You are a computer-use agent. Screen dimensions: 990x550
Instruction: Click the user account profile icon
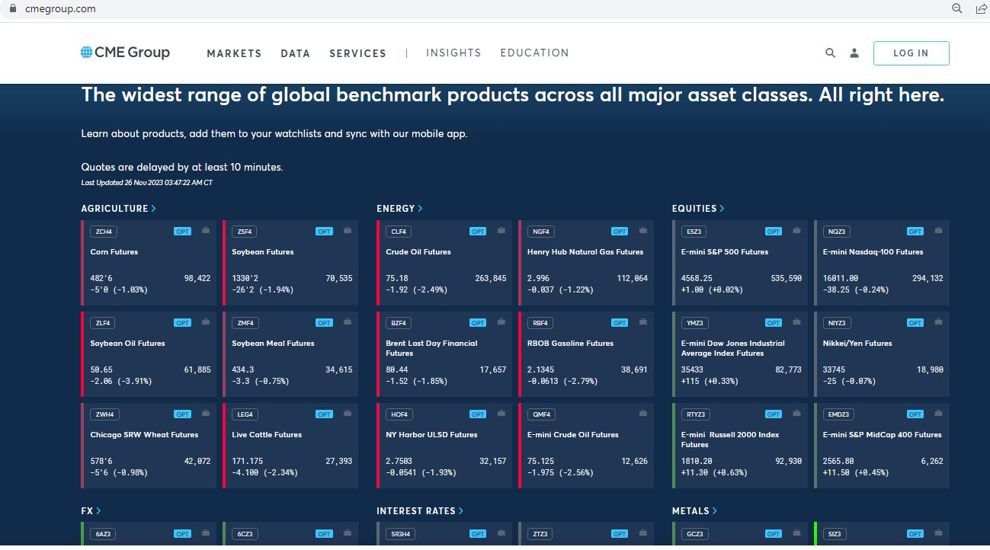pyautogui.click(x=854, y=53)
